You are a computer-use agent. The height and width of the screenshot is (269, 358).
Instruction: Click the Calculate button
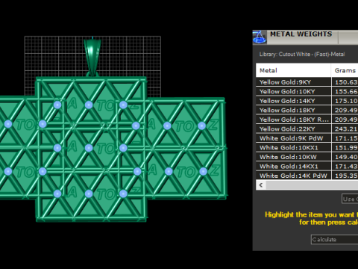(334, 239)
